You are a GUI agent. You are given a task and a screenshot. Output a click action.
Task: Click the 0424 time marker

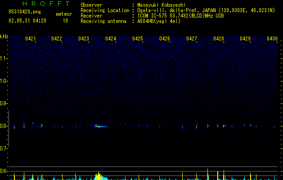tap(111, 39)
